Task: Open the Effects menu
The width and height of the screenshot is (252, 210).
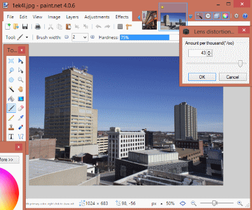Action: tap(122, 17)
